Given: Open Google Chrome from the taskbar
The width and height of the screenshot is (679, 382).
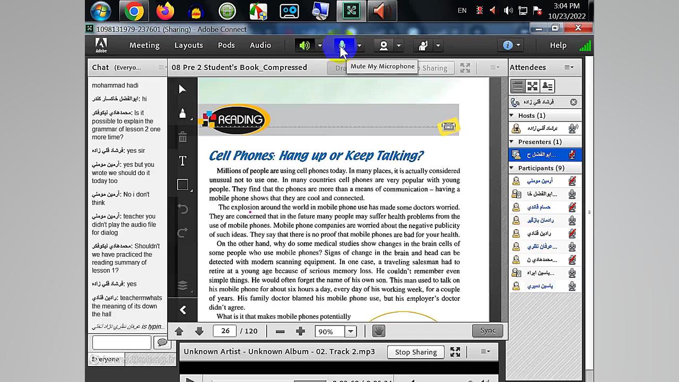Looking at the screenshot, I should pyautogui.click(x=134, y=11).
